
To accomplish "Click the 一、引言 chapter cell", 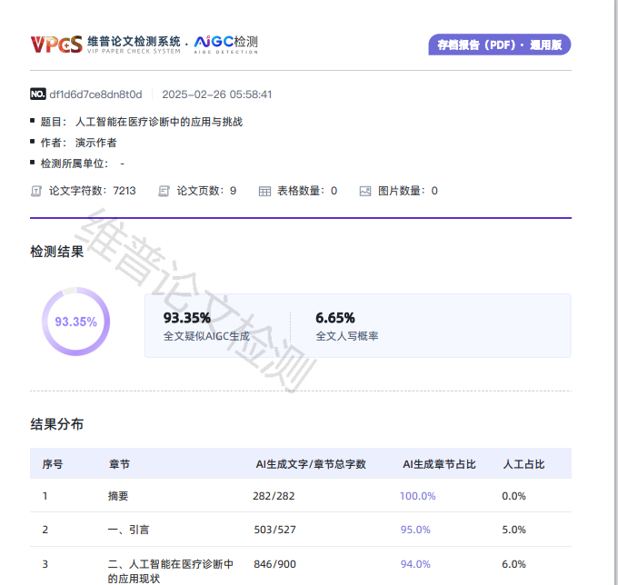I will (128, 530).
